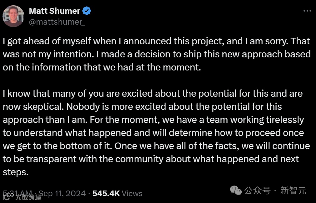Click the final word "steps." of the tweet
316x203 pixels.
[16, 172]
